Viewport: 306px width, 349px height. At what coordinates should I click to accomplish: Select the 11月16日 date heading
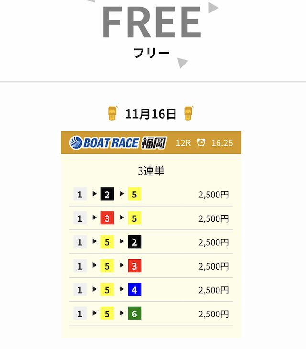pos(151,114)
